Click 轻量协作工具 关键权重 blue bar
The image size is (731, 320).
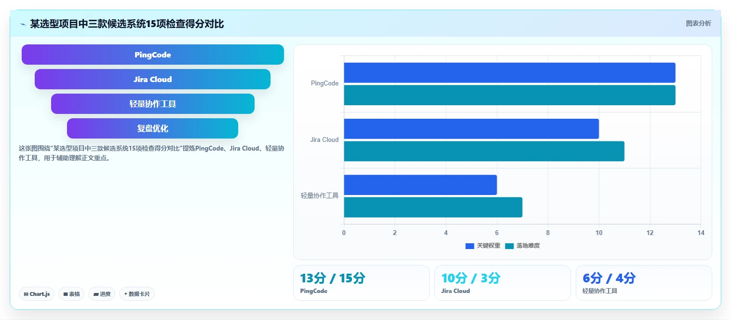420,185
